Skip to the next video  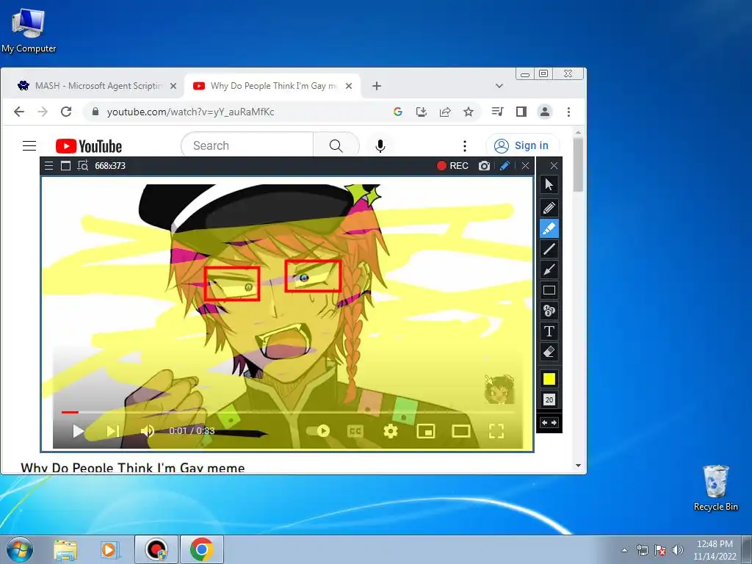coord(113,431)
